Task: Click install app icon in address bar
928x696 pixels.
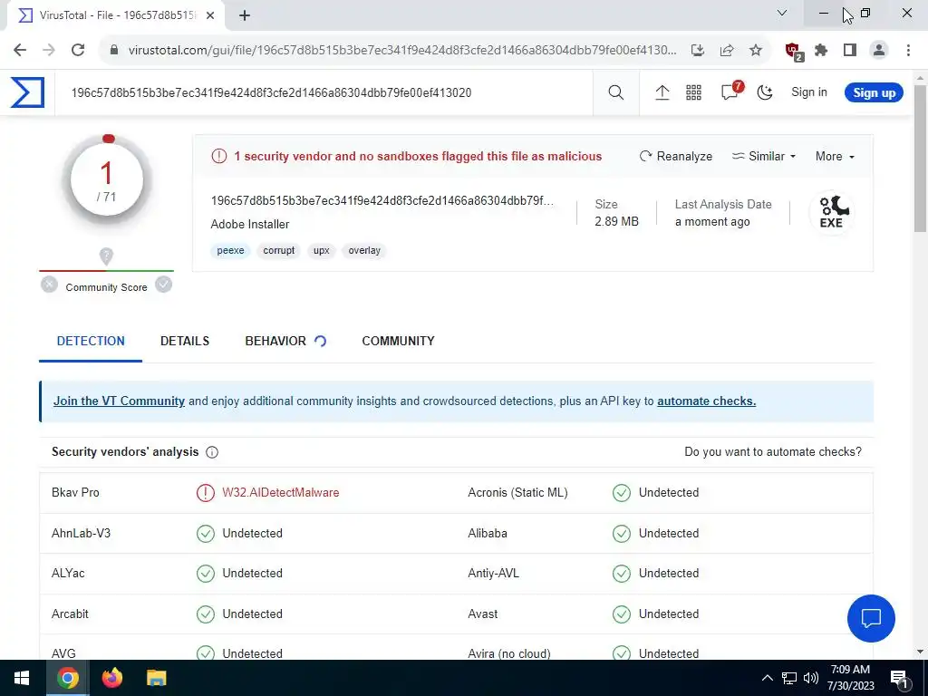Action: (698, 51)
